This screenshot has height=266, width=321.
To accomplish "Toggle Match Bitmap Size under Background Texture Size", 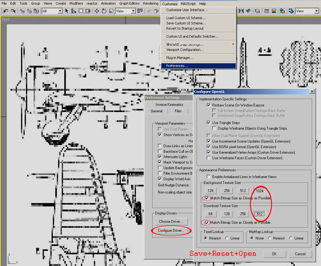I will point(207,198).
